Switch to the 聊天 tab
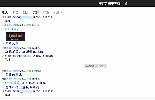Screen dimensions: 155x100 pos(5,12)
